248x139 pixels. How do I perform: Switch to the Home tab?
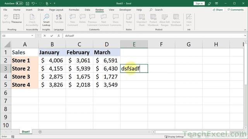[17, 10]
